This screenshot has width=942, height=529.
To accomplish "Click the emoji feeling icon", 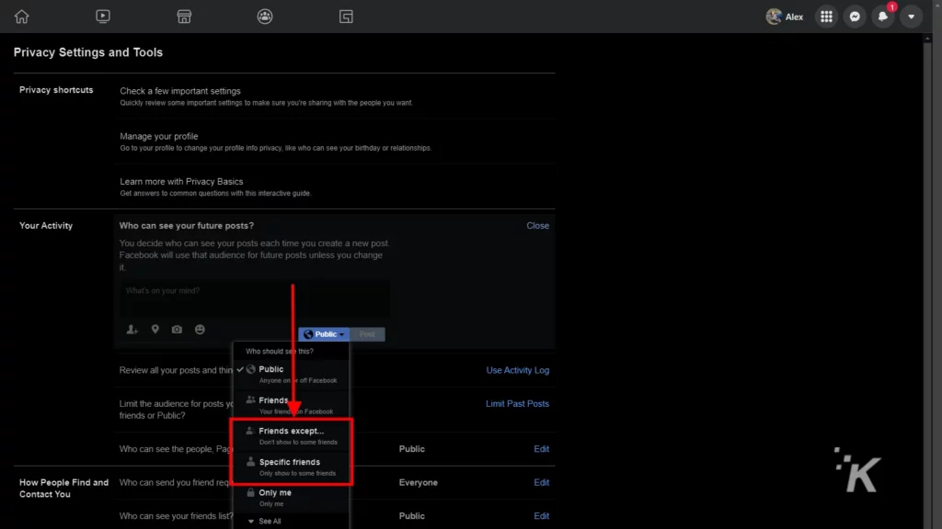I will click(200, 330).
